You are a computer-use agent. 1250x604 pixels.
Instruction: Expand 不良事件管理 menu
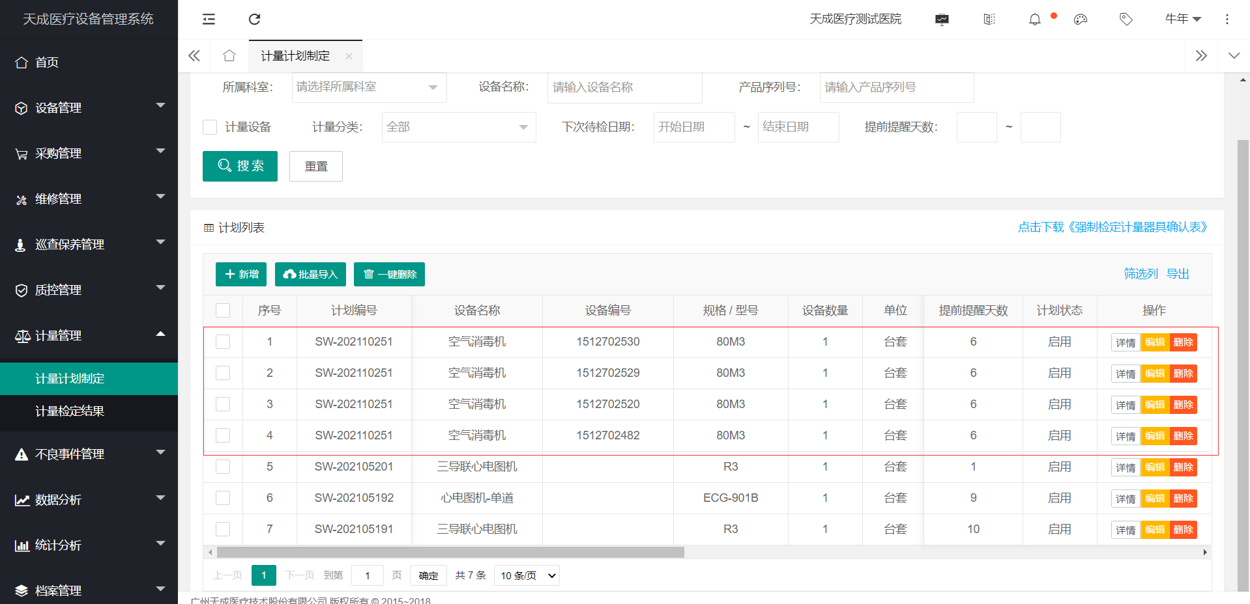89,454
